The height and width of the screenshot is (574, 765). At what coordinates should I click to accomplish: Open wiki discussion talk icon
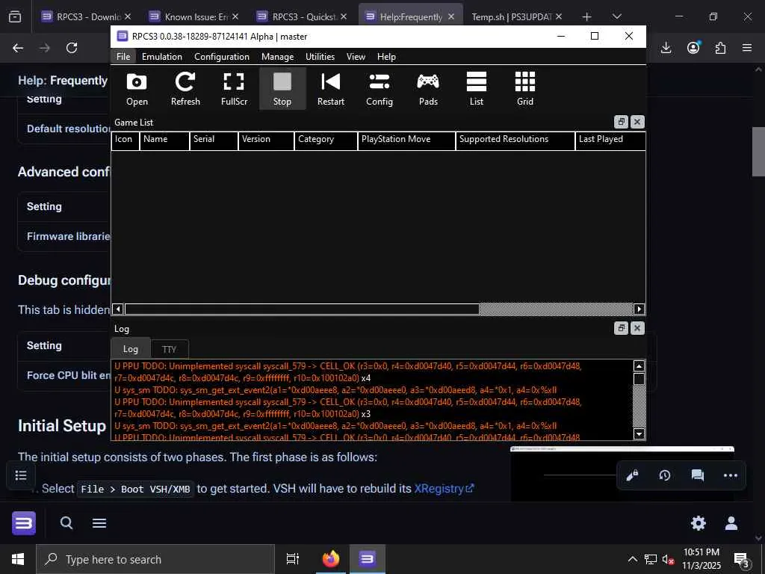click(698, 475)
